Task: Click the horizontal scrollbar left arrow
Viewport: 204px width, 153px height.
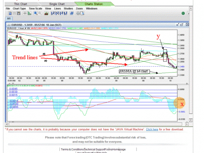Action: (7, 124)
